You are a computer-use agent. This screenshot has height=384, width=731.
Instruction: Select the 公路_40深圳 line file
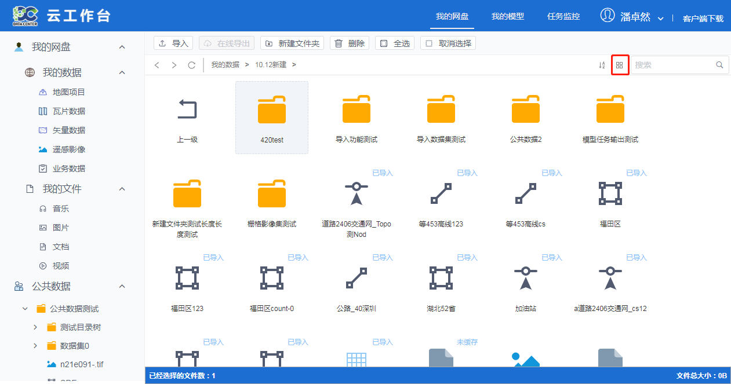point(357,278)
